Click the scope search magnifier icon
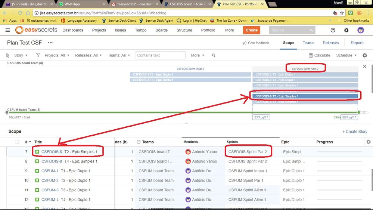The width and height of the screenshot is (373, 210). [213, 55]
